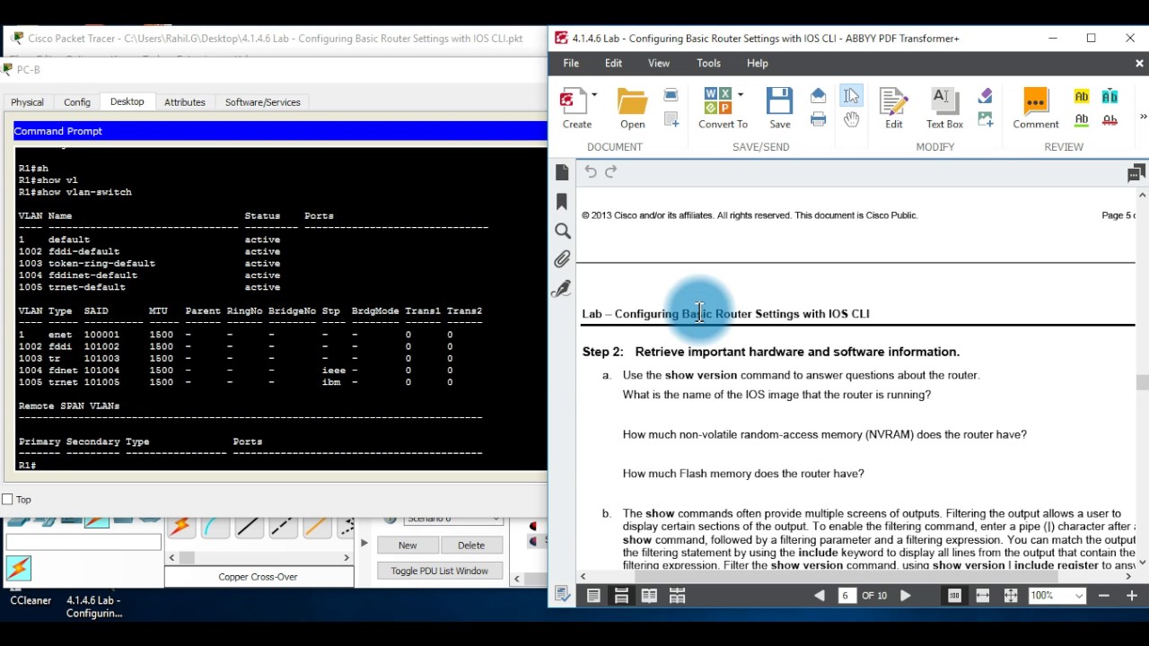Click the scan document icon in Document group
This screenshot has height=646, width=1149.
click(x=671, y=95)
